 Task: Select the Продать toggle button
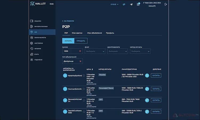pyautogui.click(x=81, y=41)
